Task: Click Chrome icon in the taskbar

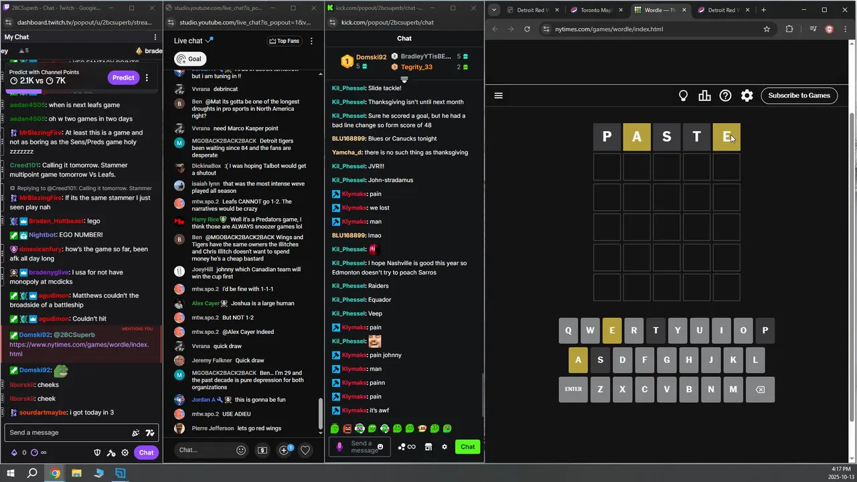Action: pos(55,473)
